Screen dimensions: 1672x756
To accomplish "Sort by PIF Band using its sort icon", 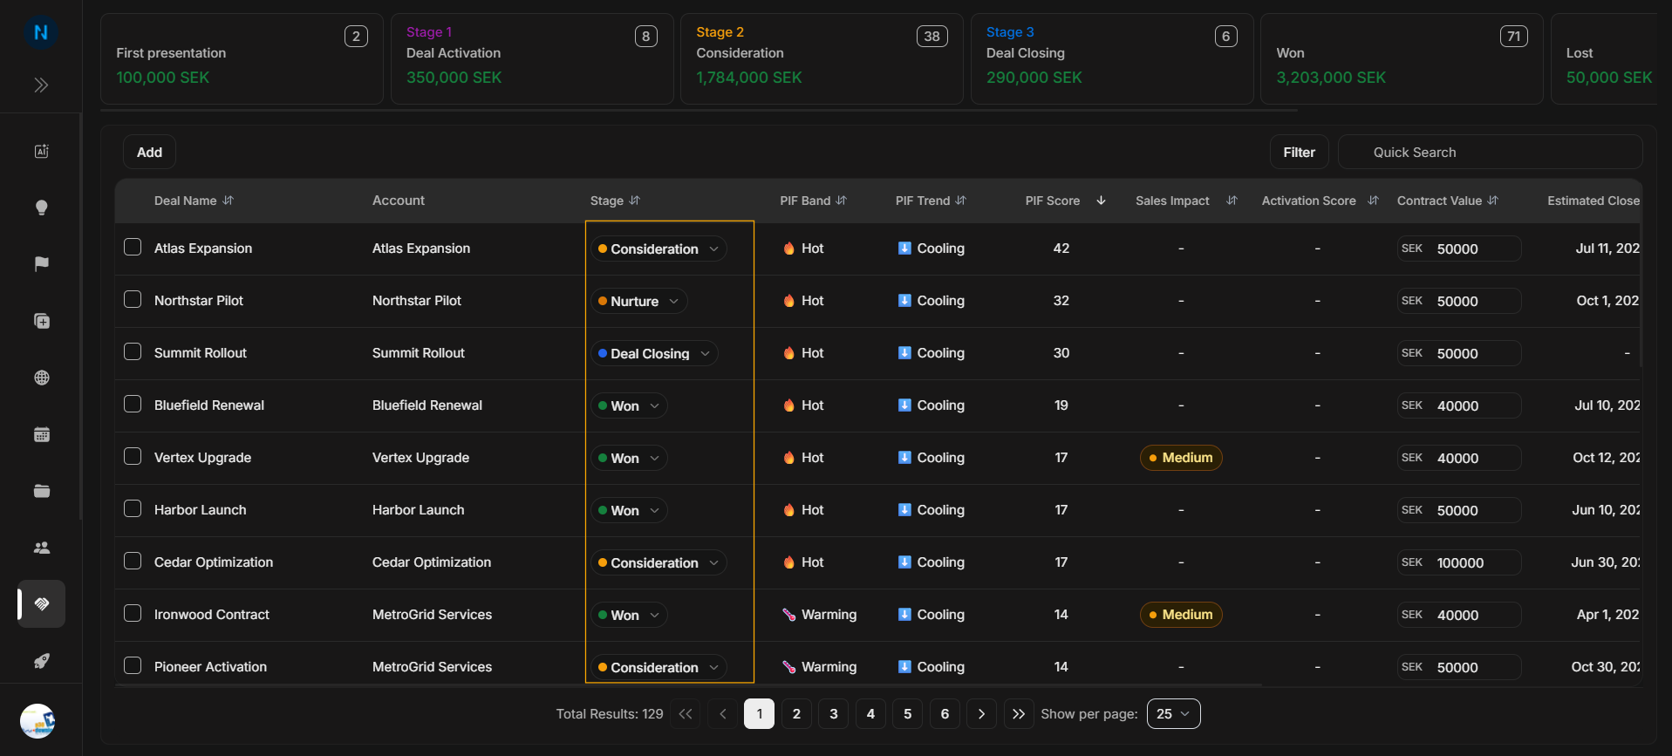I will tap(841, 201).
